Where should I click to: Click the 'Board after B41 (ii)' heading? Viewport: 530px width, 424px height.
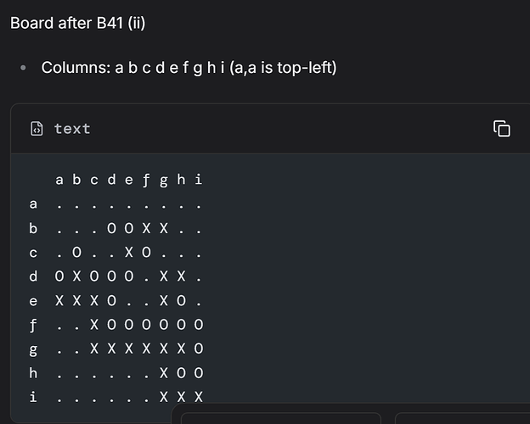78,23
